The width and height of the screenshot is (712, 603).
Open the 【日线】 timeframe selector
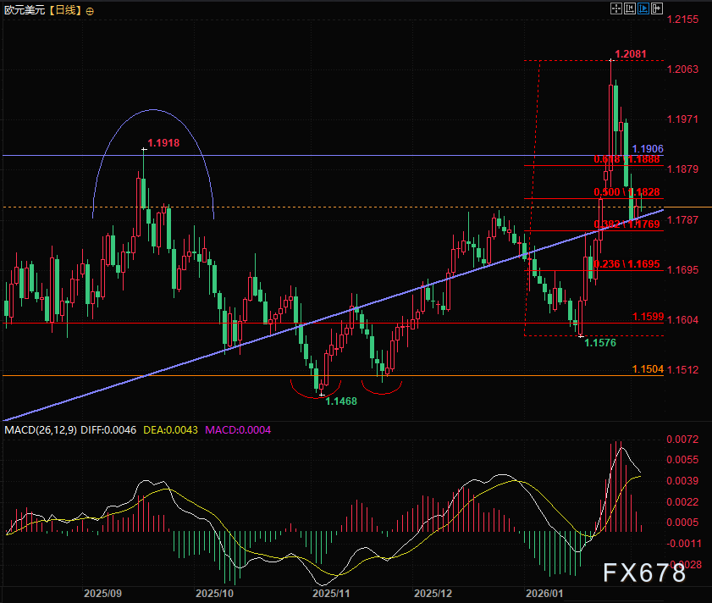point(63,11)
